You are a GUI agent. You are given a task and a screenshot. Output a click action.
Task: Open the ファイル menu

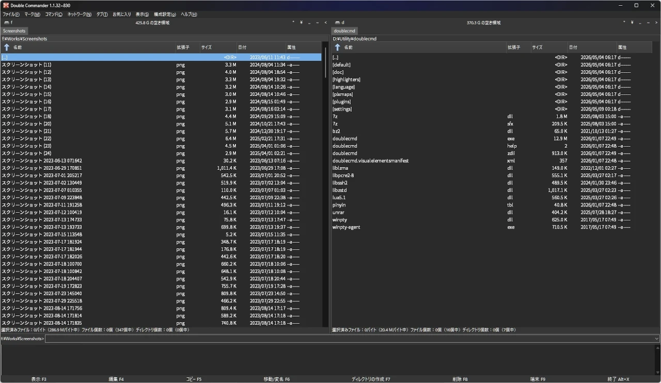[11, 14]
